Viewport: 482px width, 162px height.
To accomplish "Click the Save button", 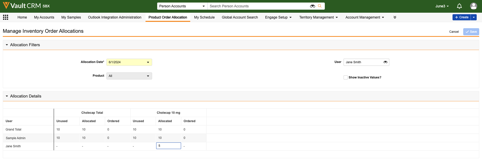I will click(x=471, y=32).
